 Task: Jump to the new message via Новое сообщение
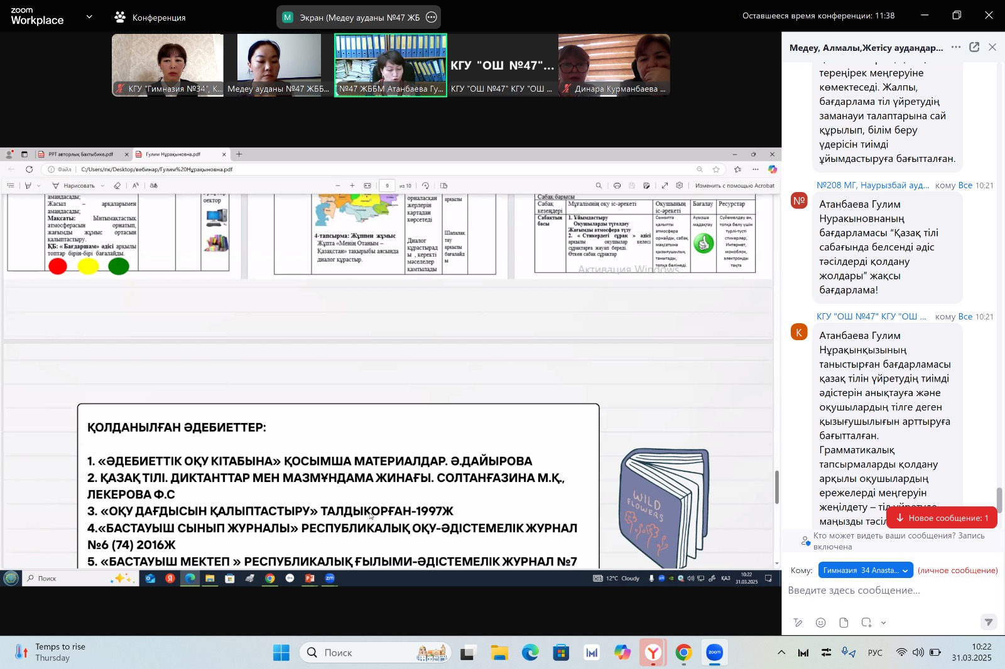tap(942, 518)
